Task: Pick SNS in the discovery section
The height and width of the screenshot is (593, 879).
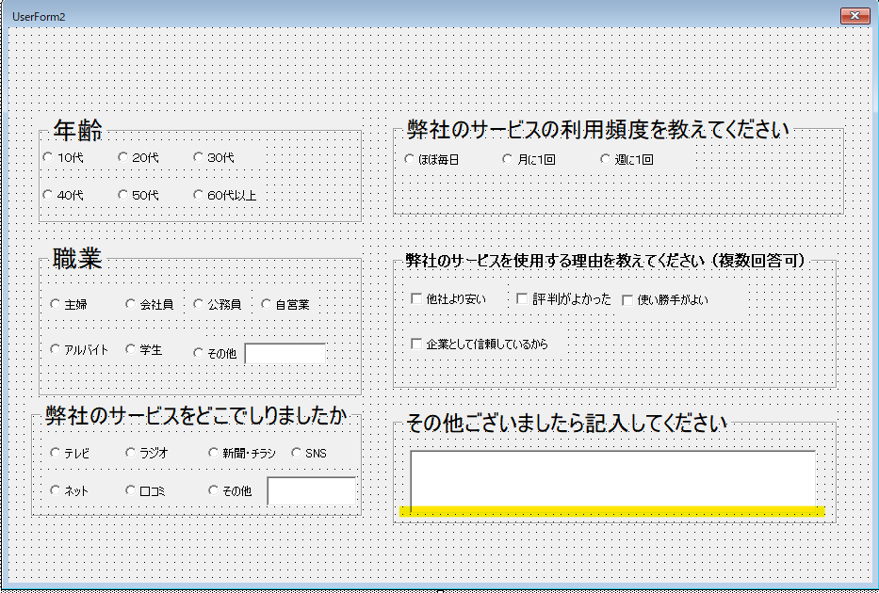Action: coord(297,452)
